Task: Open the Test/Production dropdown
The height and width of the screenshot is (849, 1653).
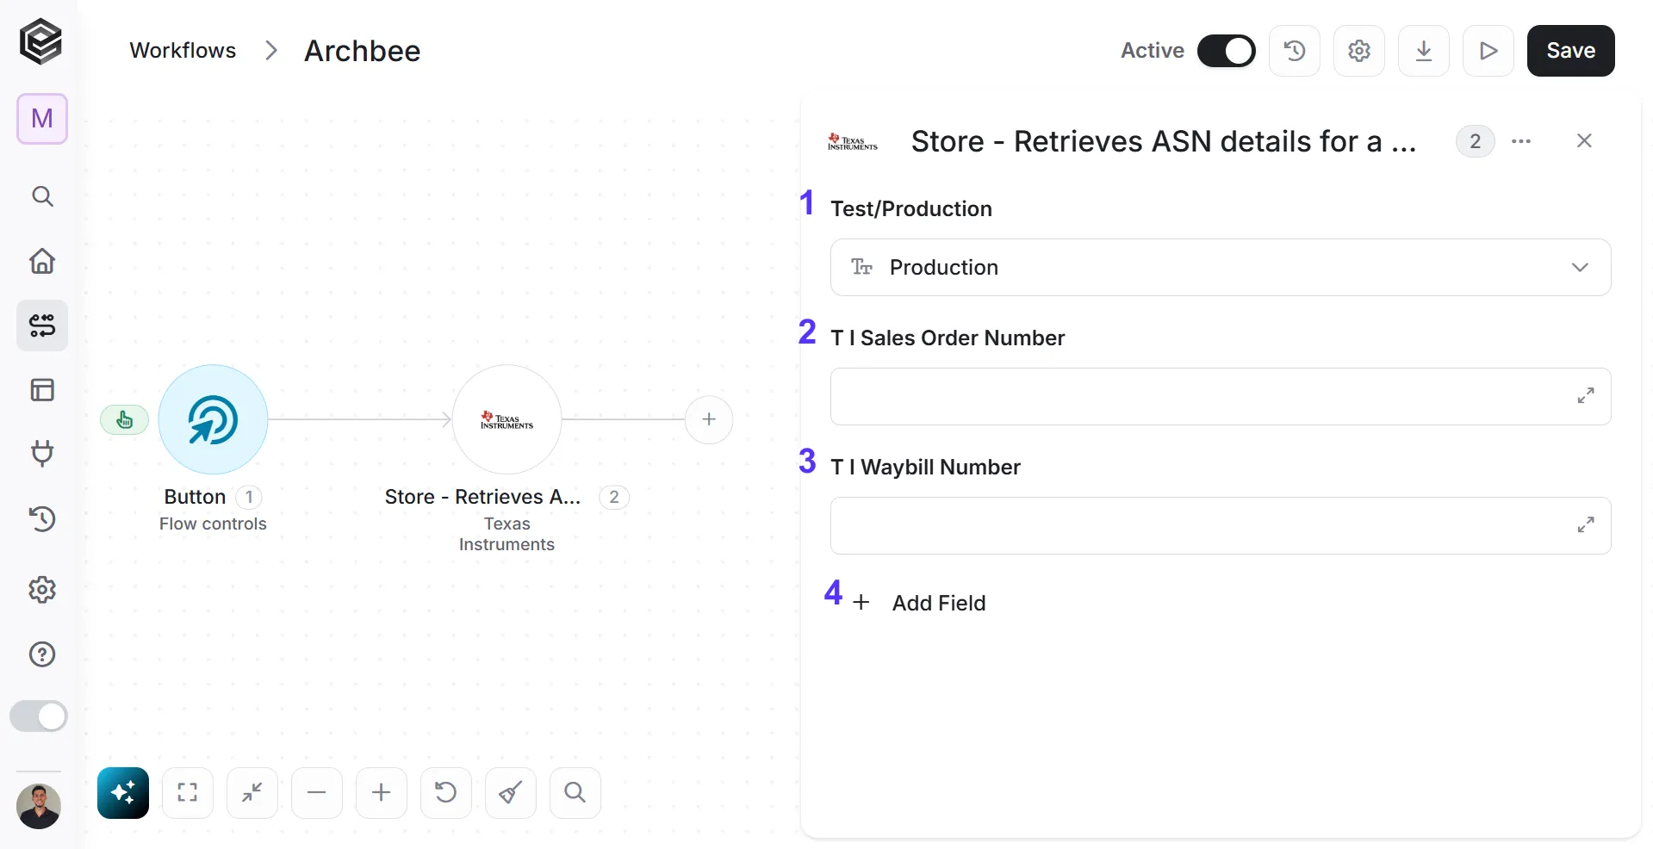Action: [1221, 267]
